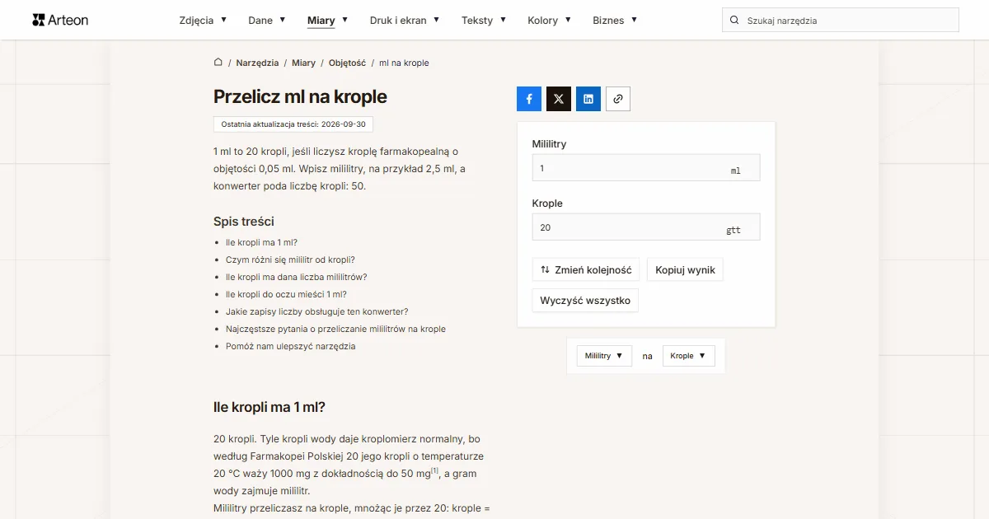The height and width of the screenshot is (519, 989).
Task: Open Narzędzia breadcrumb link
Action: coord(257,63)
